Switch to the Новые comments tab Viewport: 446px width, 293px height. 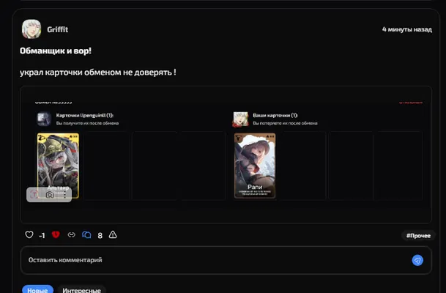(37, 289)
